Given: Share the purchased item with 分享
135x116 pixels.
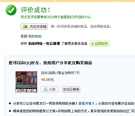Looking at the screenshot, I should point(50,89).
